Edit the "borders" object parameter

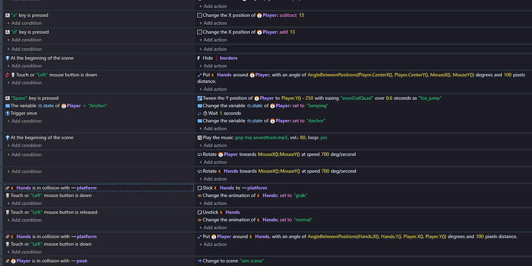pyautogui.click(x=229, y=58)
